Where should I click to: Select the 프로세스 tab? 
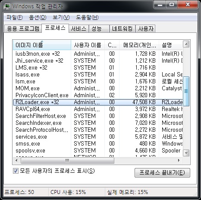[x=55, y=28]
